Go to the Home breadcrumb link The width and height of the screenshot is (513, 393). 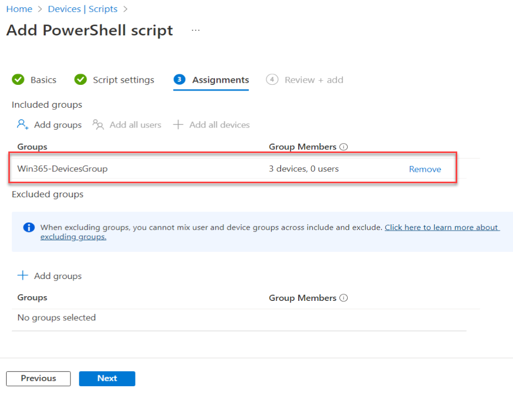coord(19,9)
